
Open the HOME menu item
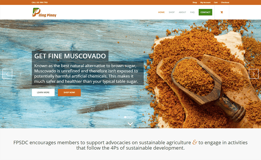tap(161, 12)
